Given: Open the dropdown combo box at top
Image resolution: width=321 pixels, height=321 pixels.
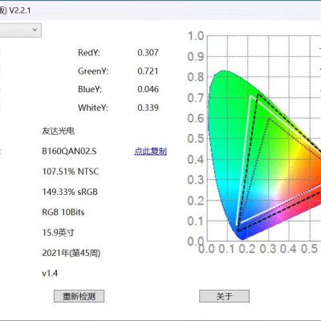Looking at the screenshot, I should point(20,30).
